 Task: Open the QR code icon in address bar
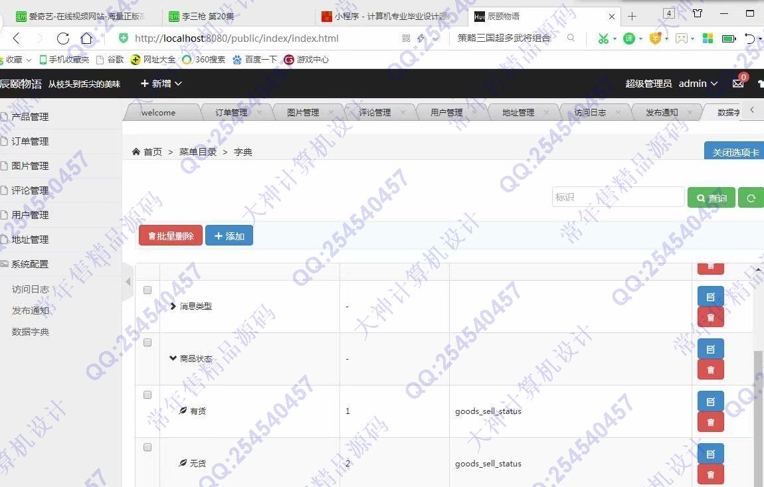click(x=406, y=38)
